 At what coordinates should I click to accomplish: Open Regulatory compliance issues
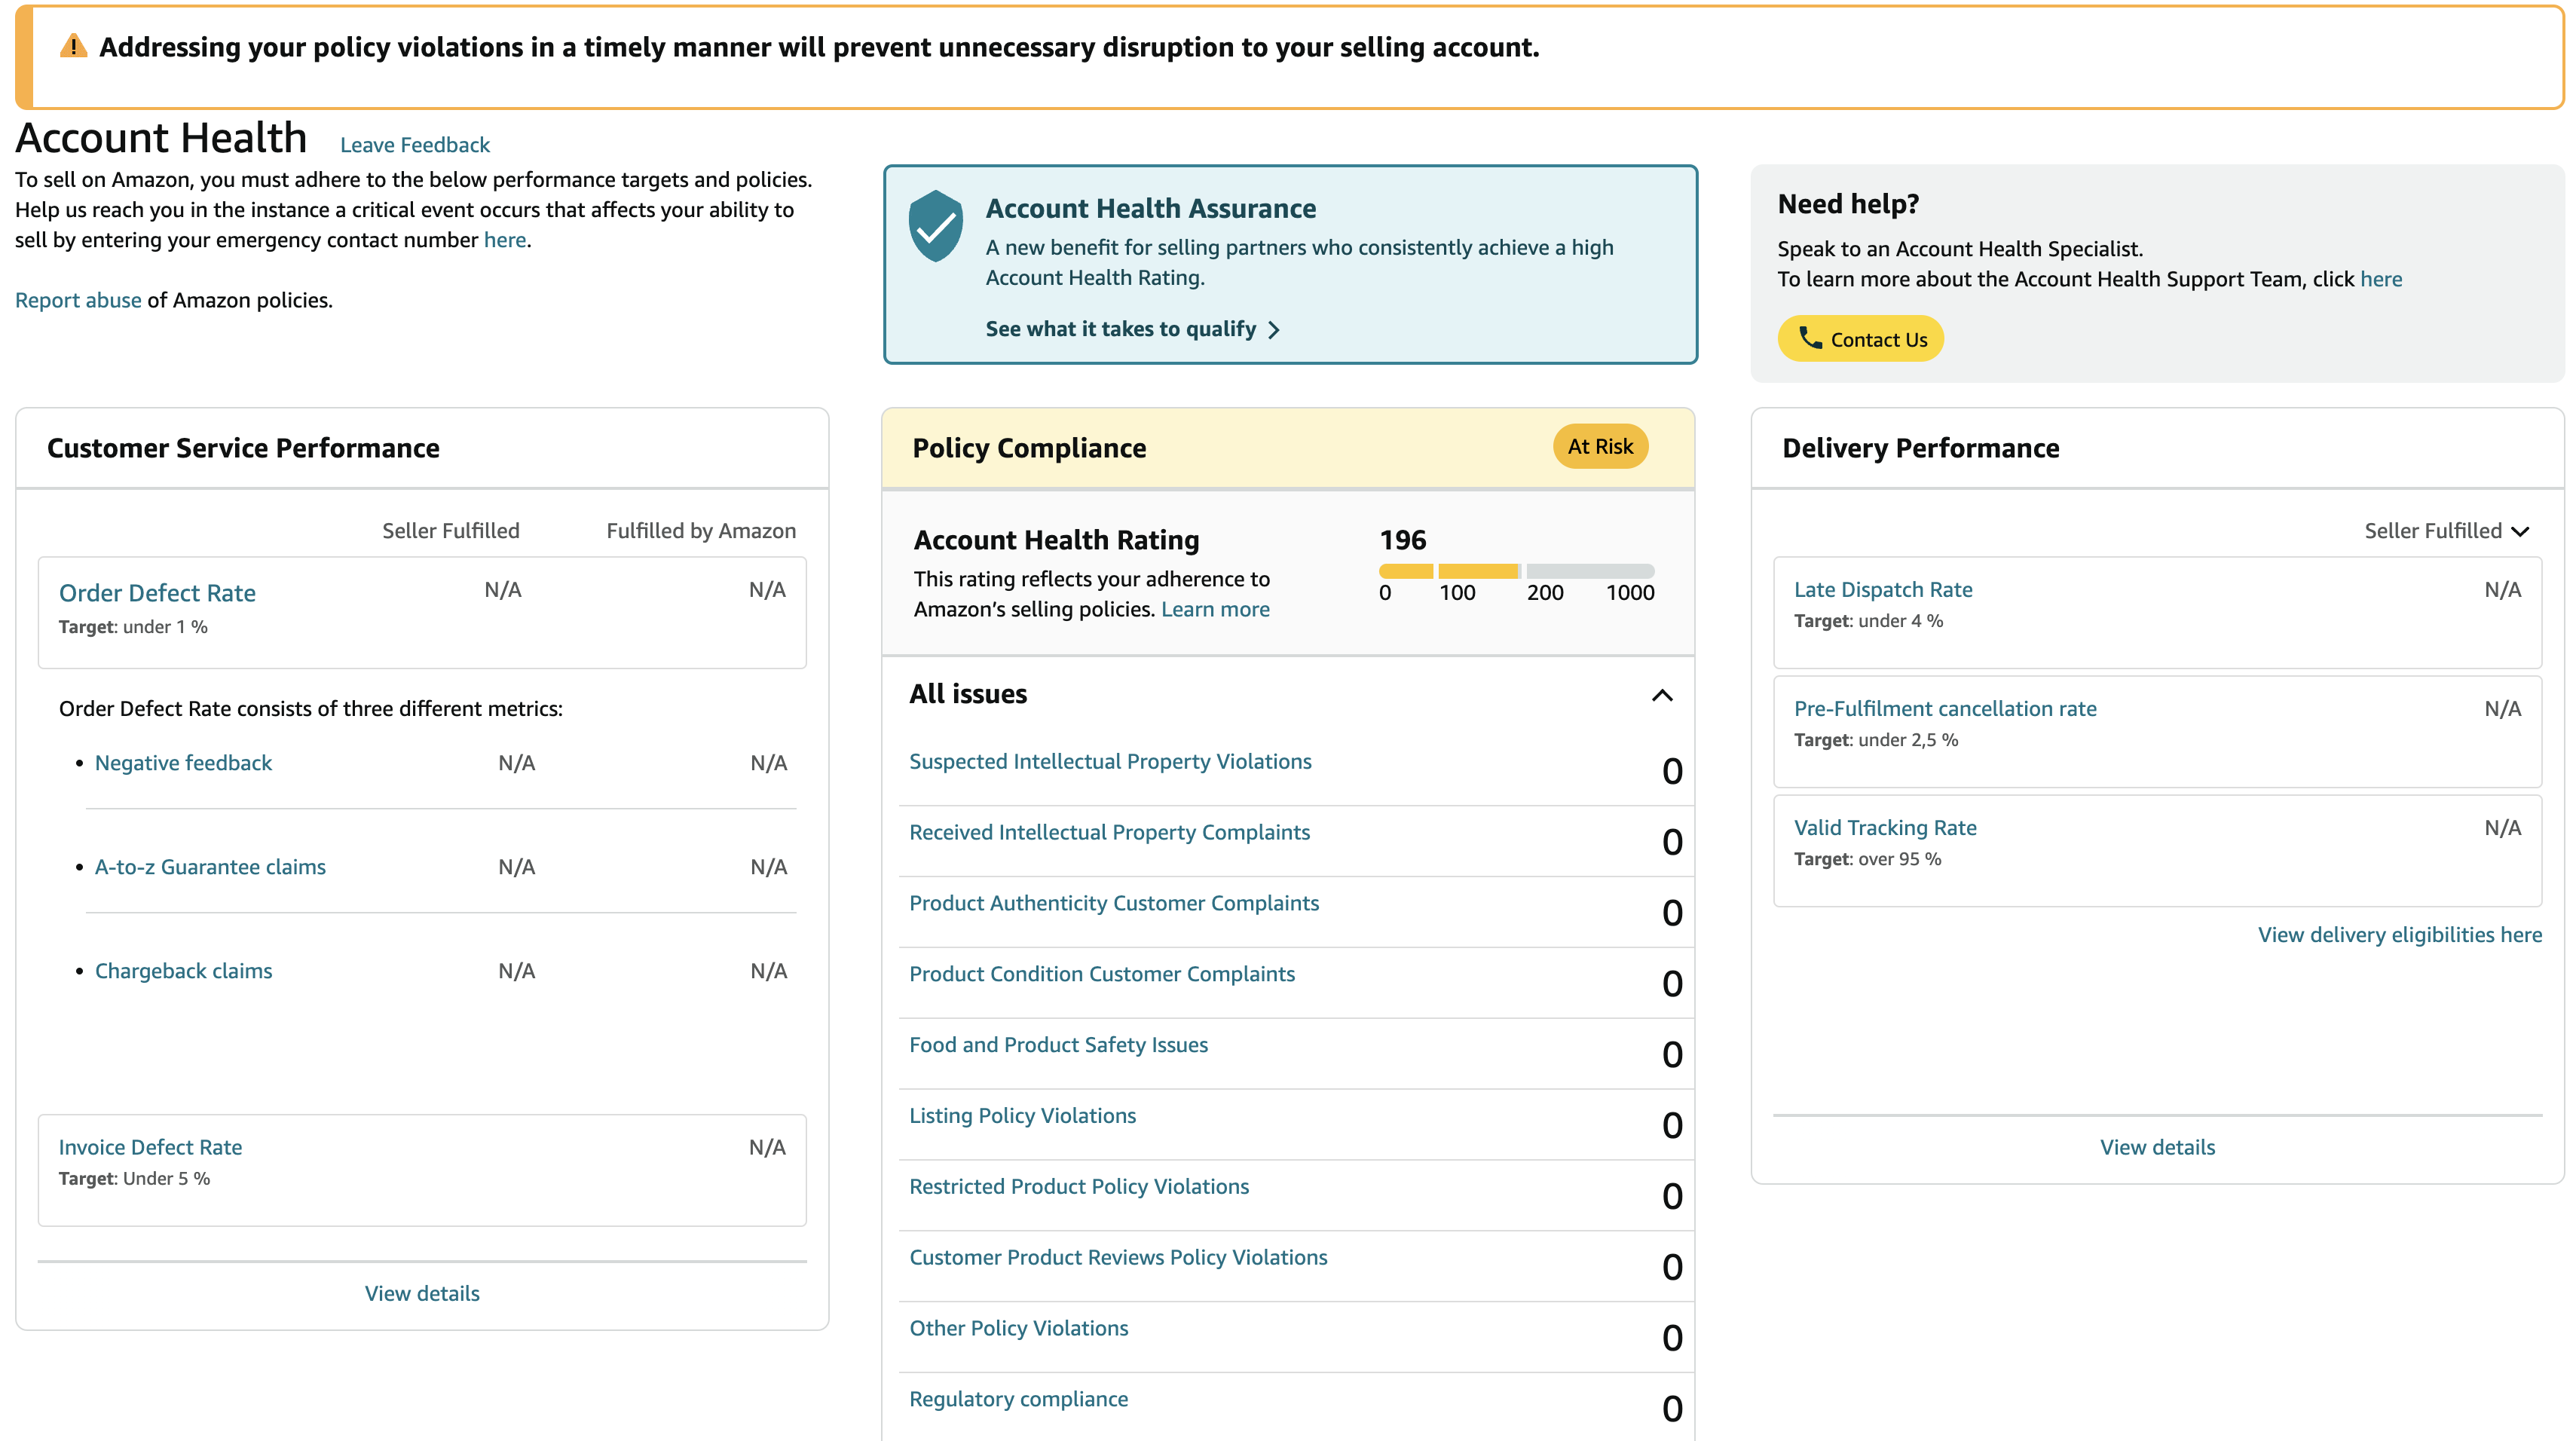[x=1018, y=1399]
